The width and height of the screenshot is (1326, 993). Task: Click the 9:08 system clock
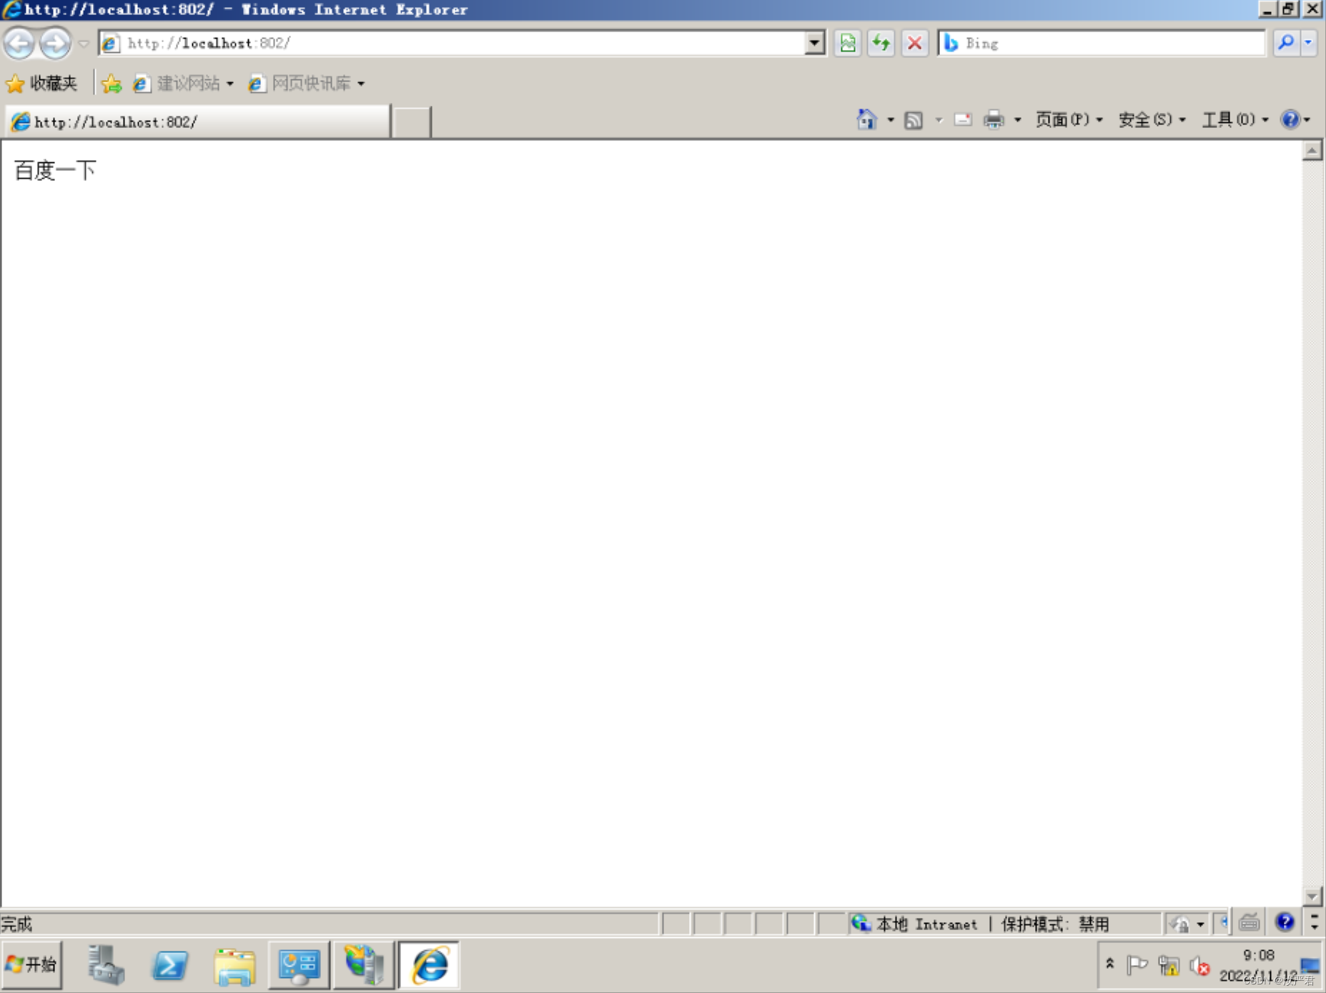(1259, 955)
